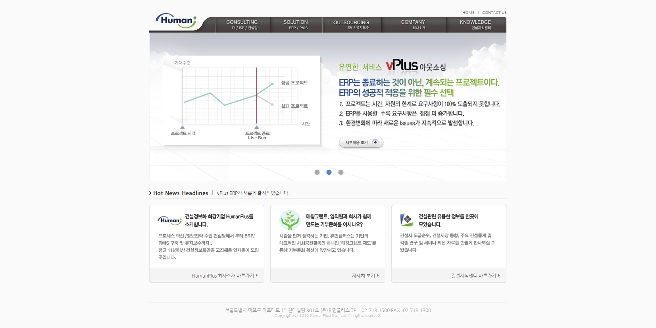Select the third carousel slide dot
The height and width of the screenshot is (328, 656).
(x=341, y=172)
